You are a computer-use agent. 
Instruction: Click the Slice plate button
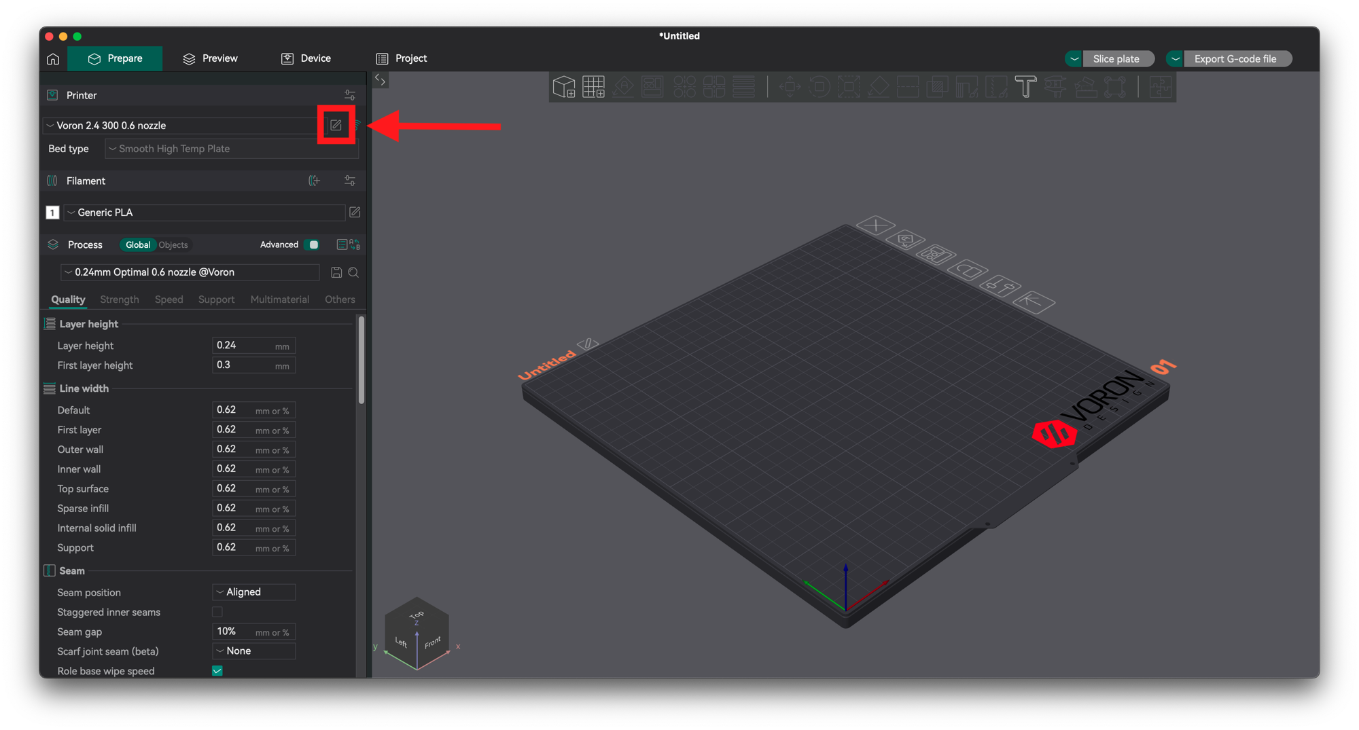1118,59
